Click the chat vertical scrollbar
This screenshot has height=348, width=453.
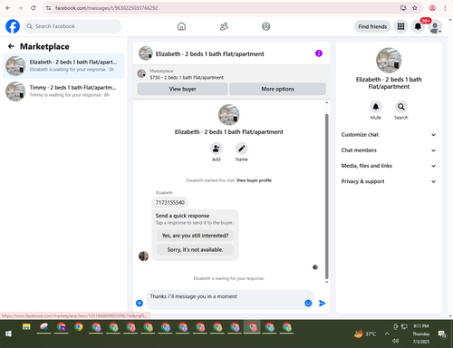point(326,197)
